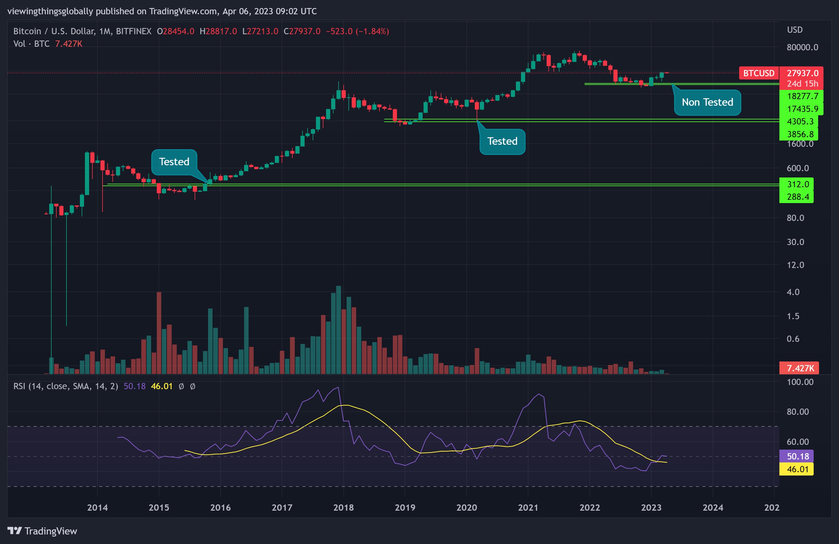Click the low value L27213.0 in header
Screen dimensions: 839x544
coord(260,31)
